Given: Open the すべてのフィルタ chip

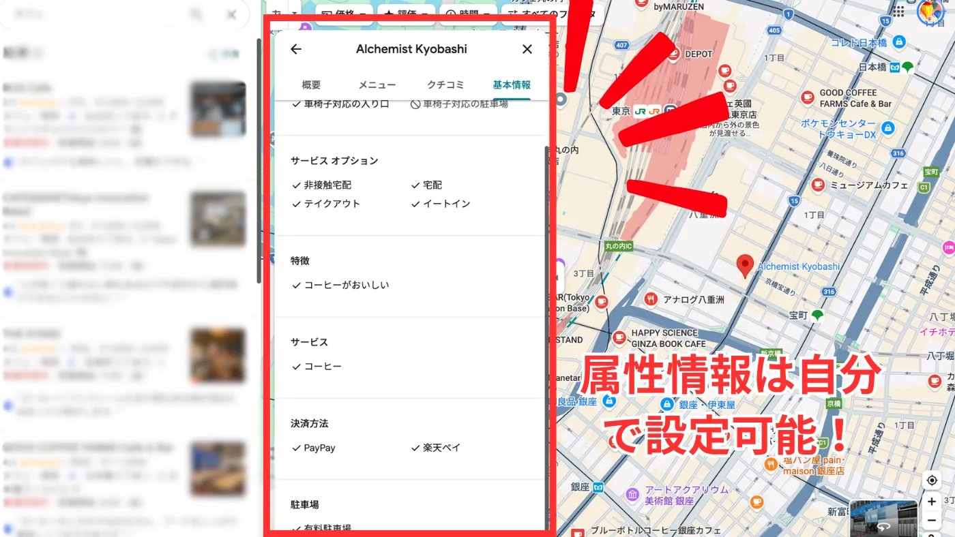Looking at the screenshot, I should point(551,14).
